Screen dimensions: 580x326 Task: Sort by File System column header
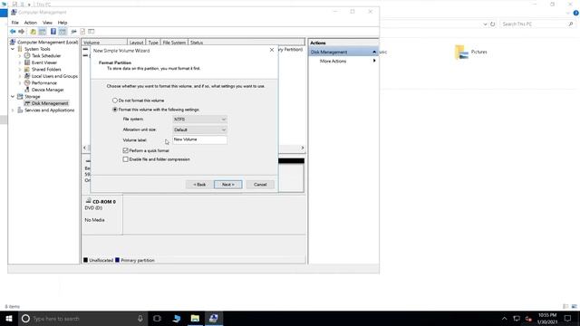tap(174, 43)
